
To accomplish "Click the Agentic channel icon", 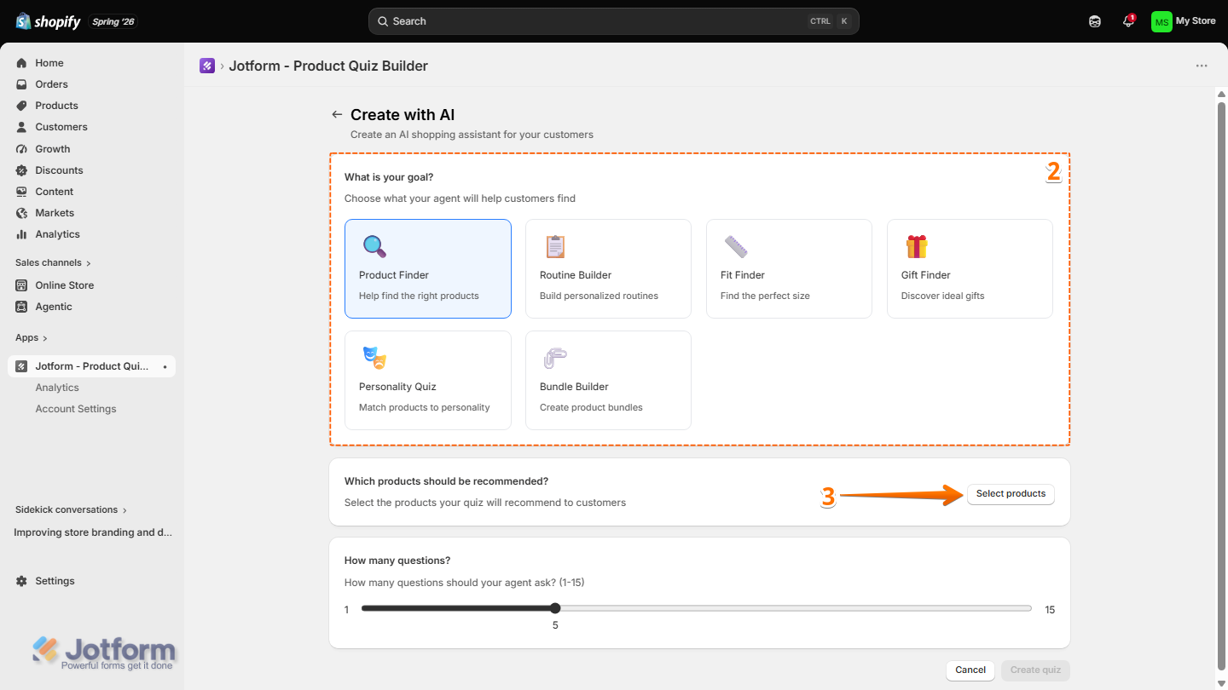I will coord(22,307).
